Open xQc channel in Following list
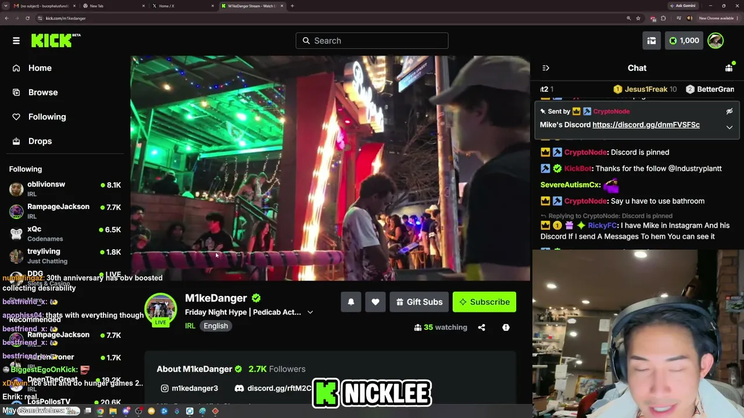Screen dimensions: 744x418 65,233
